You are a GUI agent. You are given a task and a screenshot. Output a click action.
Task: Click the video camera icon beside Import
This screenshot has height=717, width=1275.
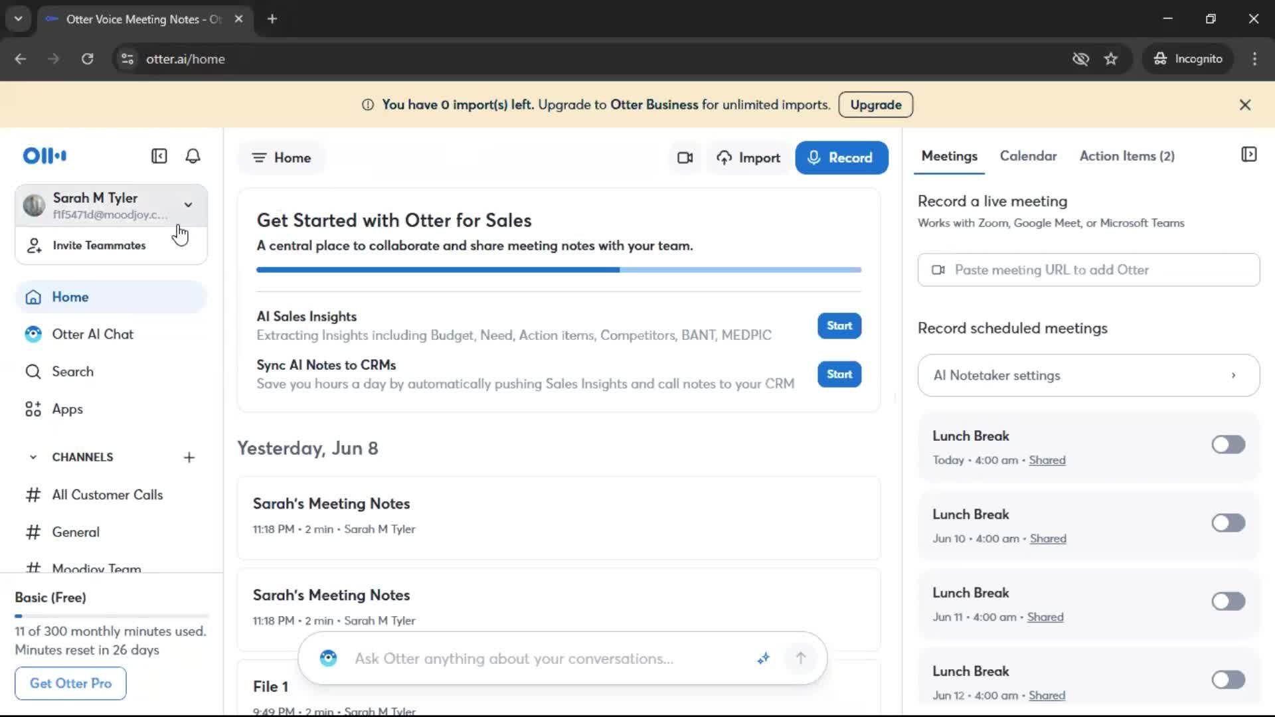[x=685, y=158]
